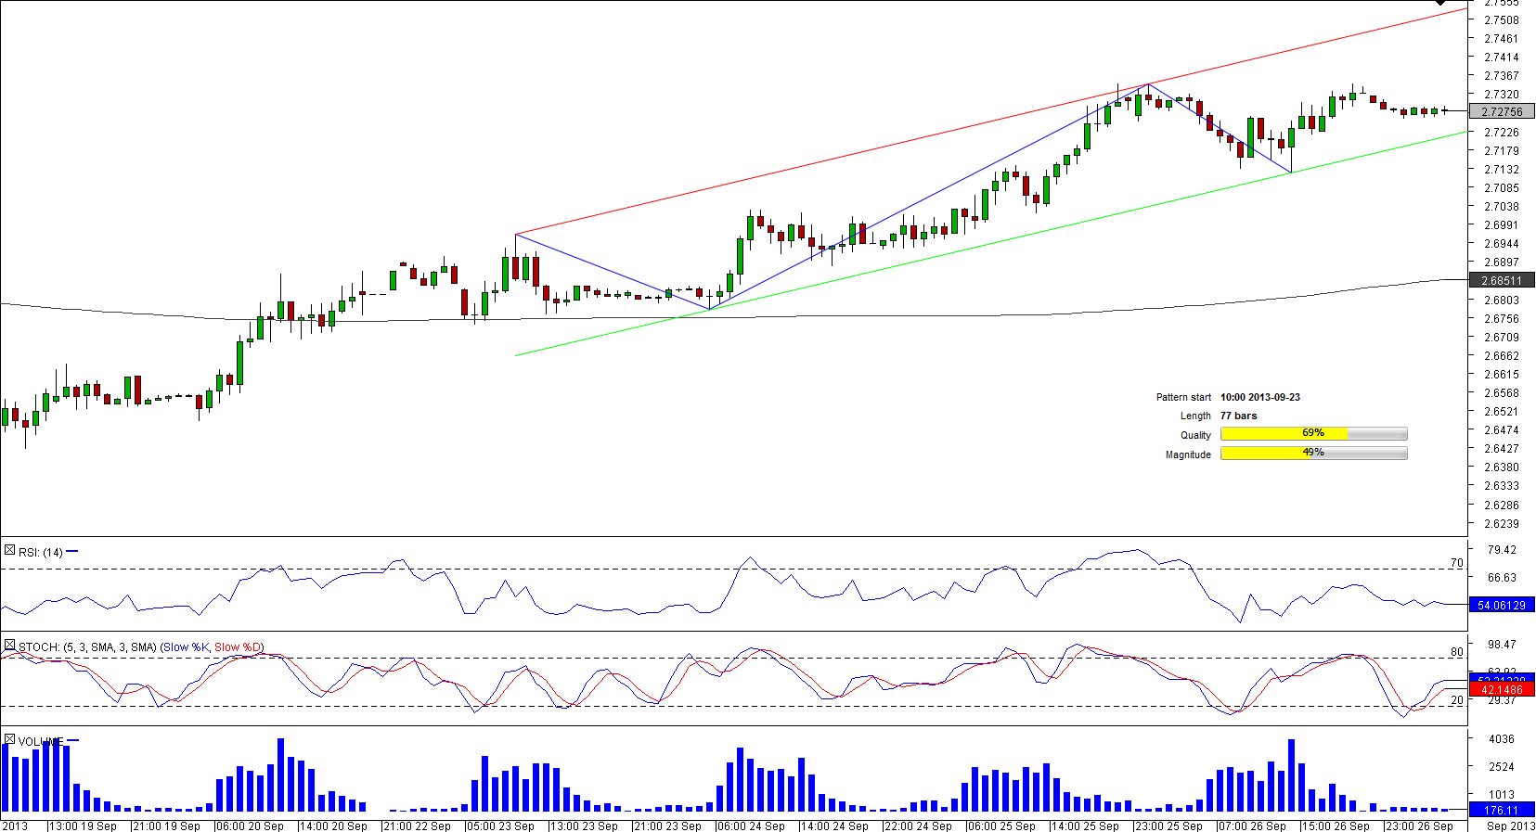Click the stochastic 80 level label
This screenshot has height=832, width=1536.
coord(1456,652)
